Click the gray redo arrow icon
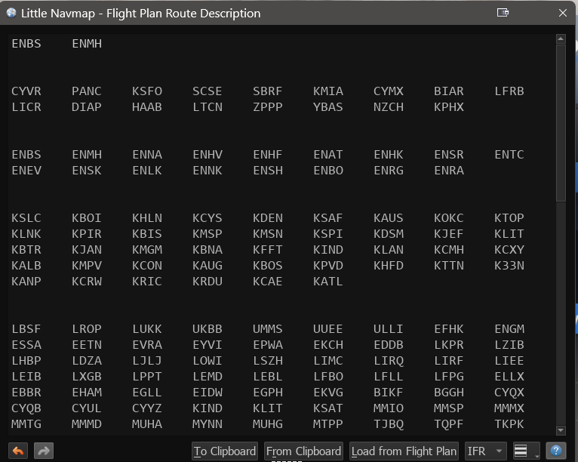The image size is (578, 462). pos(44,451)
